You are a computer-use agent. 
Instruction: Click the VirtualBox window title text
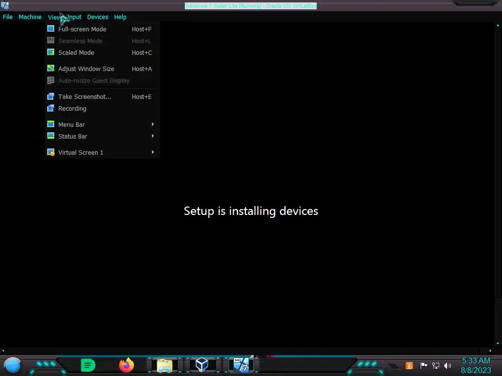[x=251, y=6]
